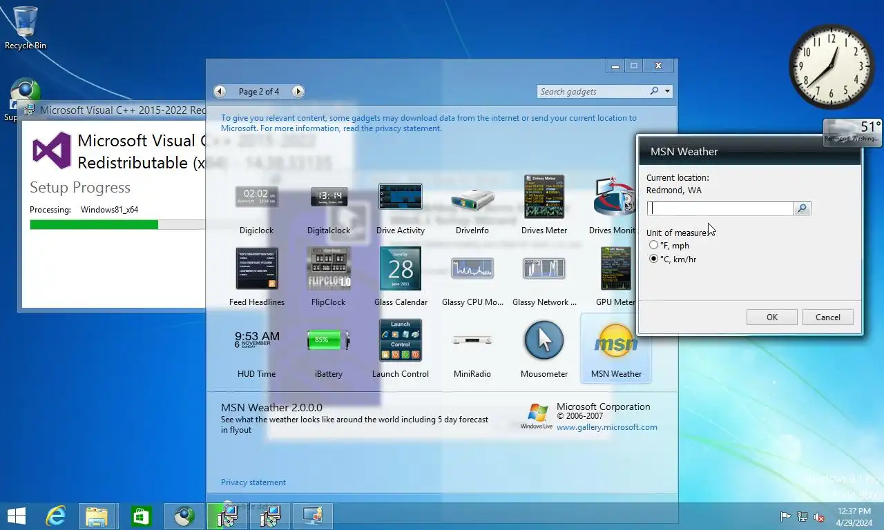
Task: Open the Recycle Bin desktop icon
Action: coord(26,28)
